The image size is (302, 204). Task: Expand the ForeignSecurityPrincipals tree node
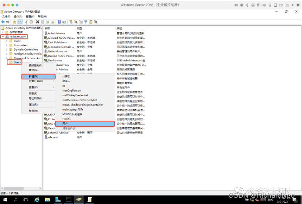point(7,54)
